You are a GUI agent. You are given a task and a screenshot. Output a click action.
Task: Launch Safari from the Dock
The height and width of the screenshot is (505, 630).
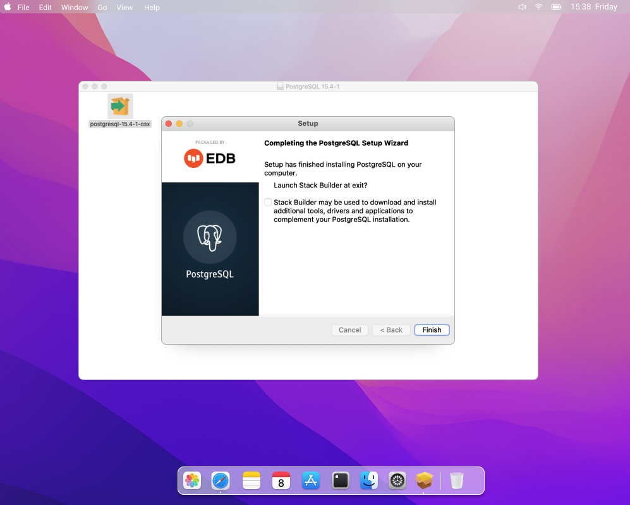[x=221, y=481]
